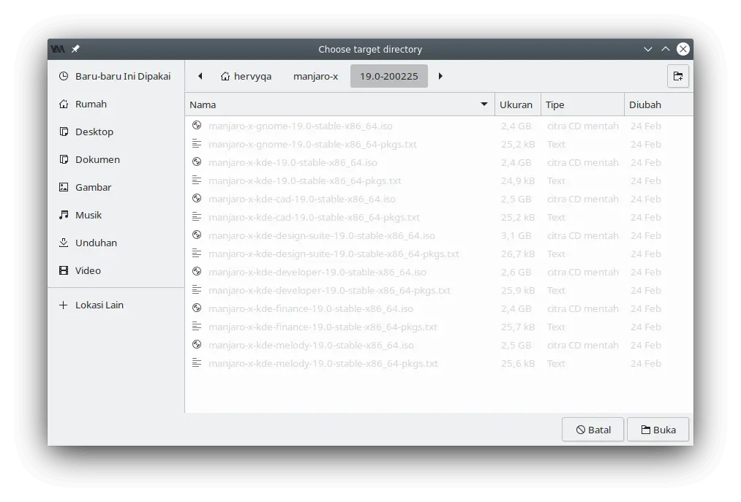Sort files by the Nama column header
This screenshot has width=741, height=502.
point(340,104)
